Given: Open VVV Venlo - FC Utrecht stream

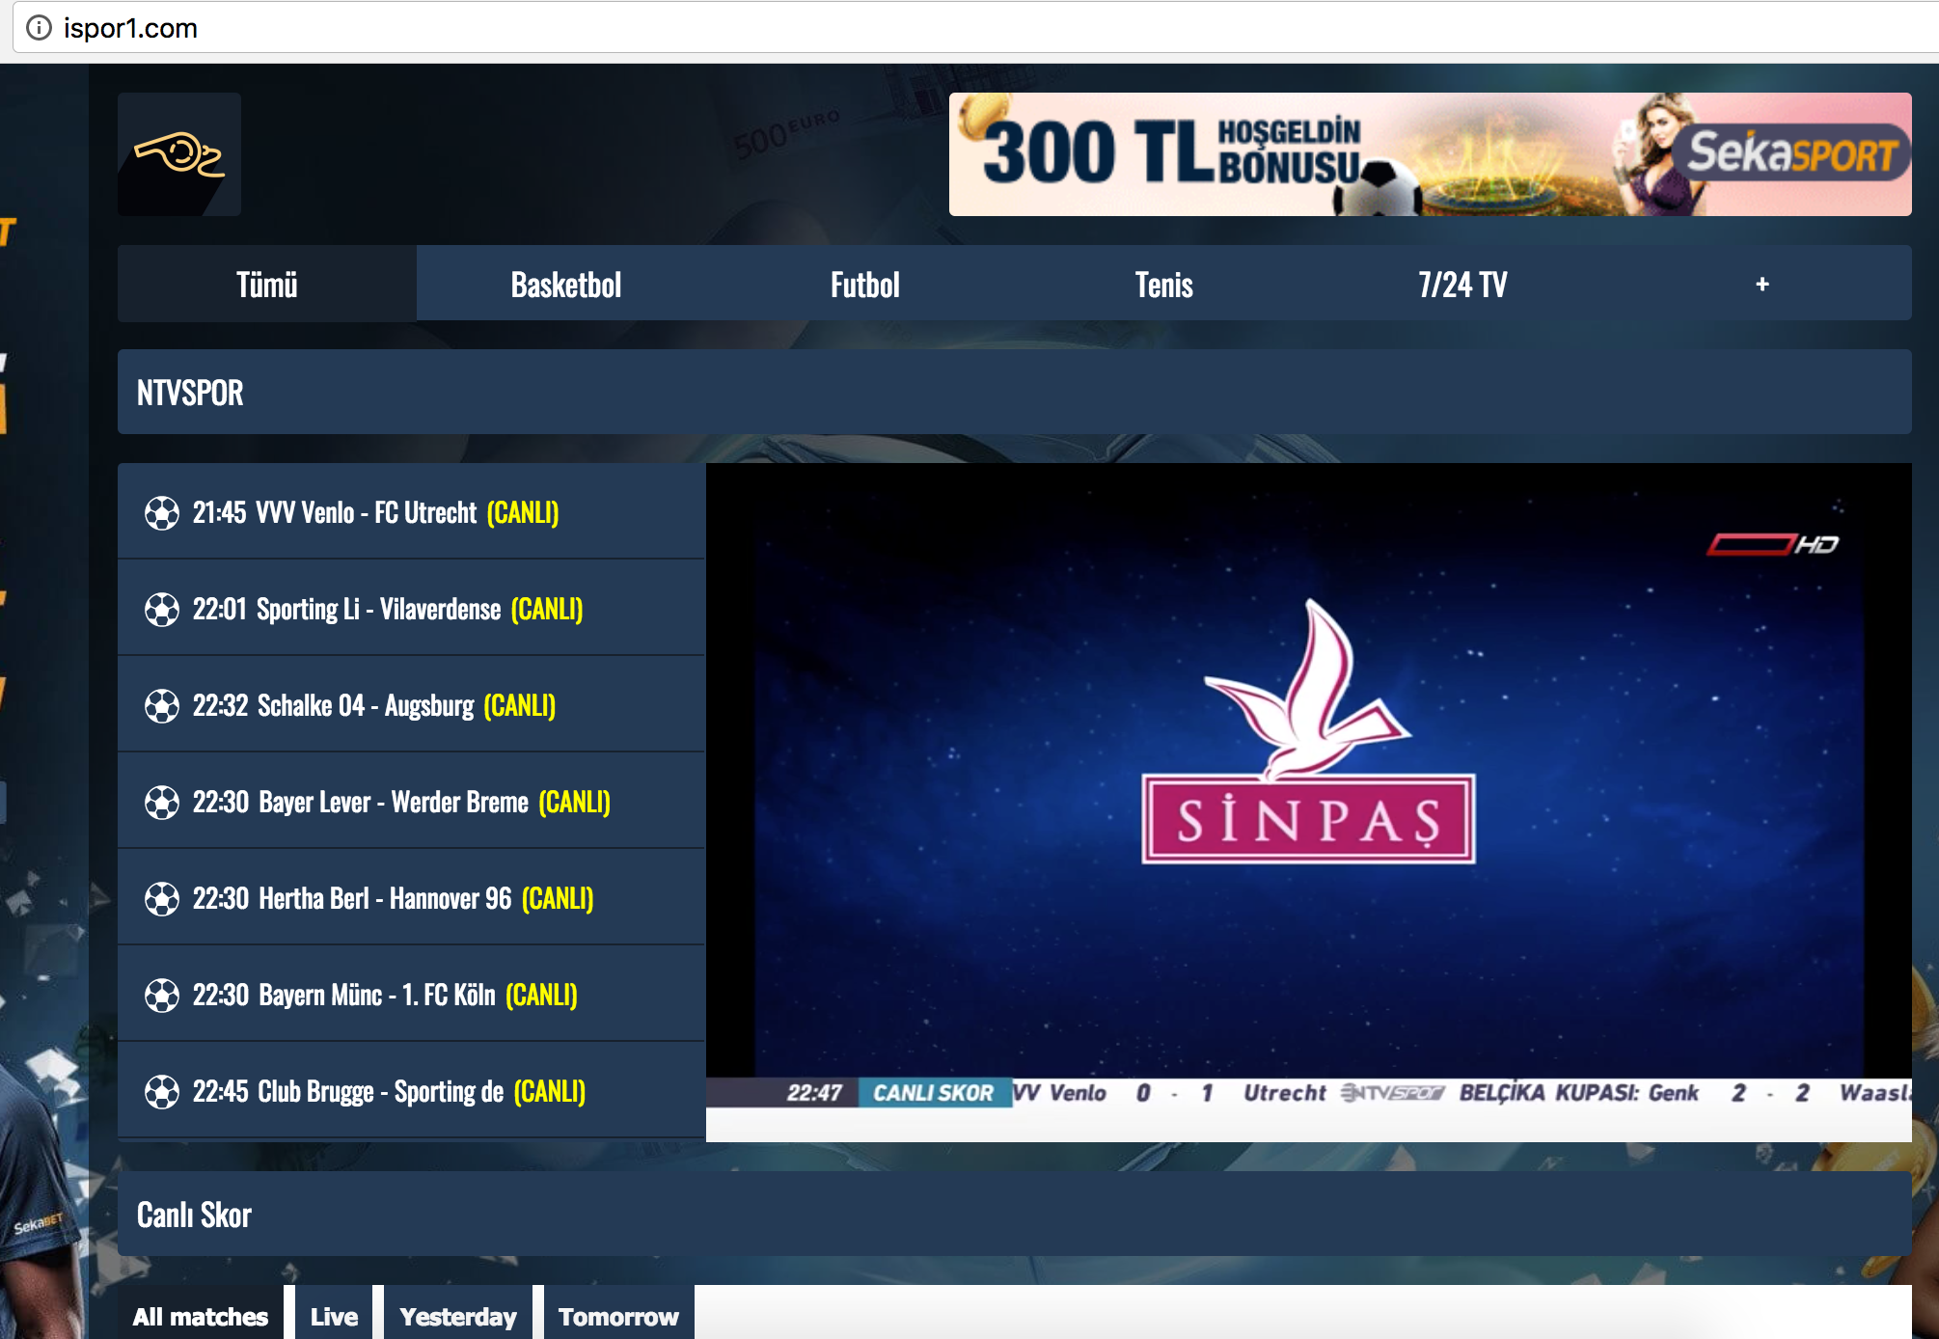Looking at the screenshot, I should pyautogui.click(x=411, y=511).
